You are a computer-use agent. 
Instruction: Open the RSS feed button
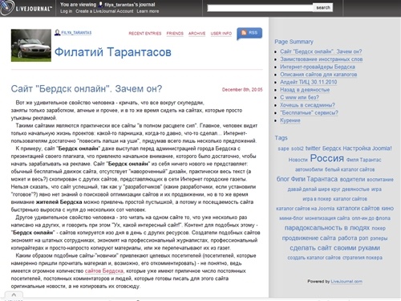[249, 33]
